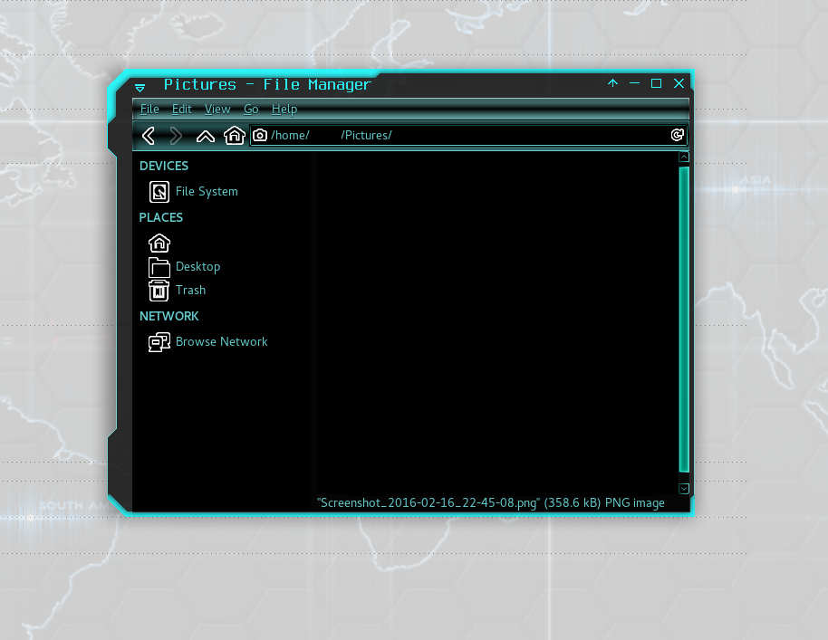Click the Desktop folder icon
The width and height of the screenshot is (828, 640).
tap(159, 268)
